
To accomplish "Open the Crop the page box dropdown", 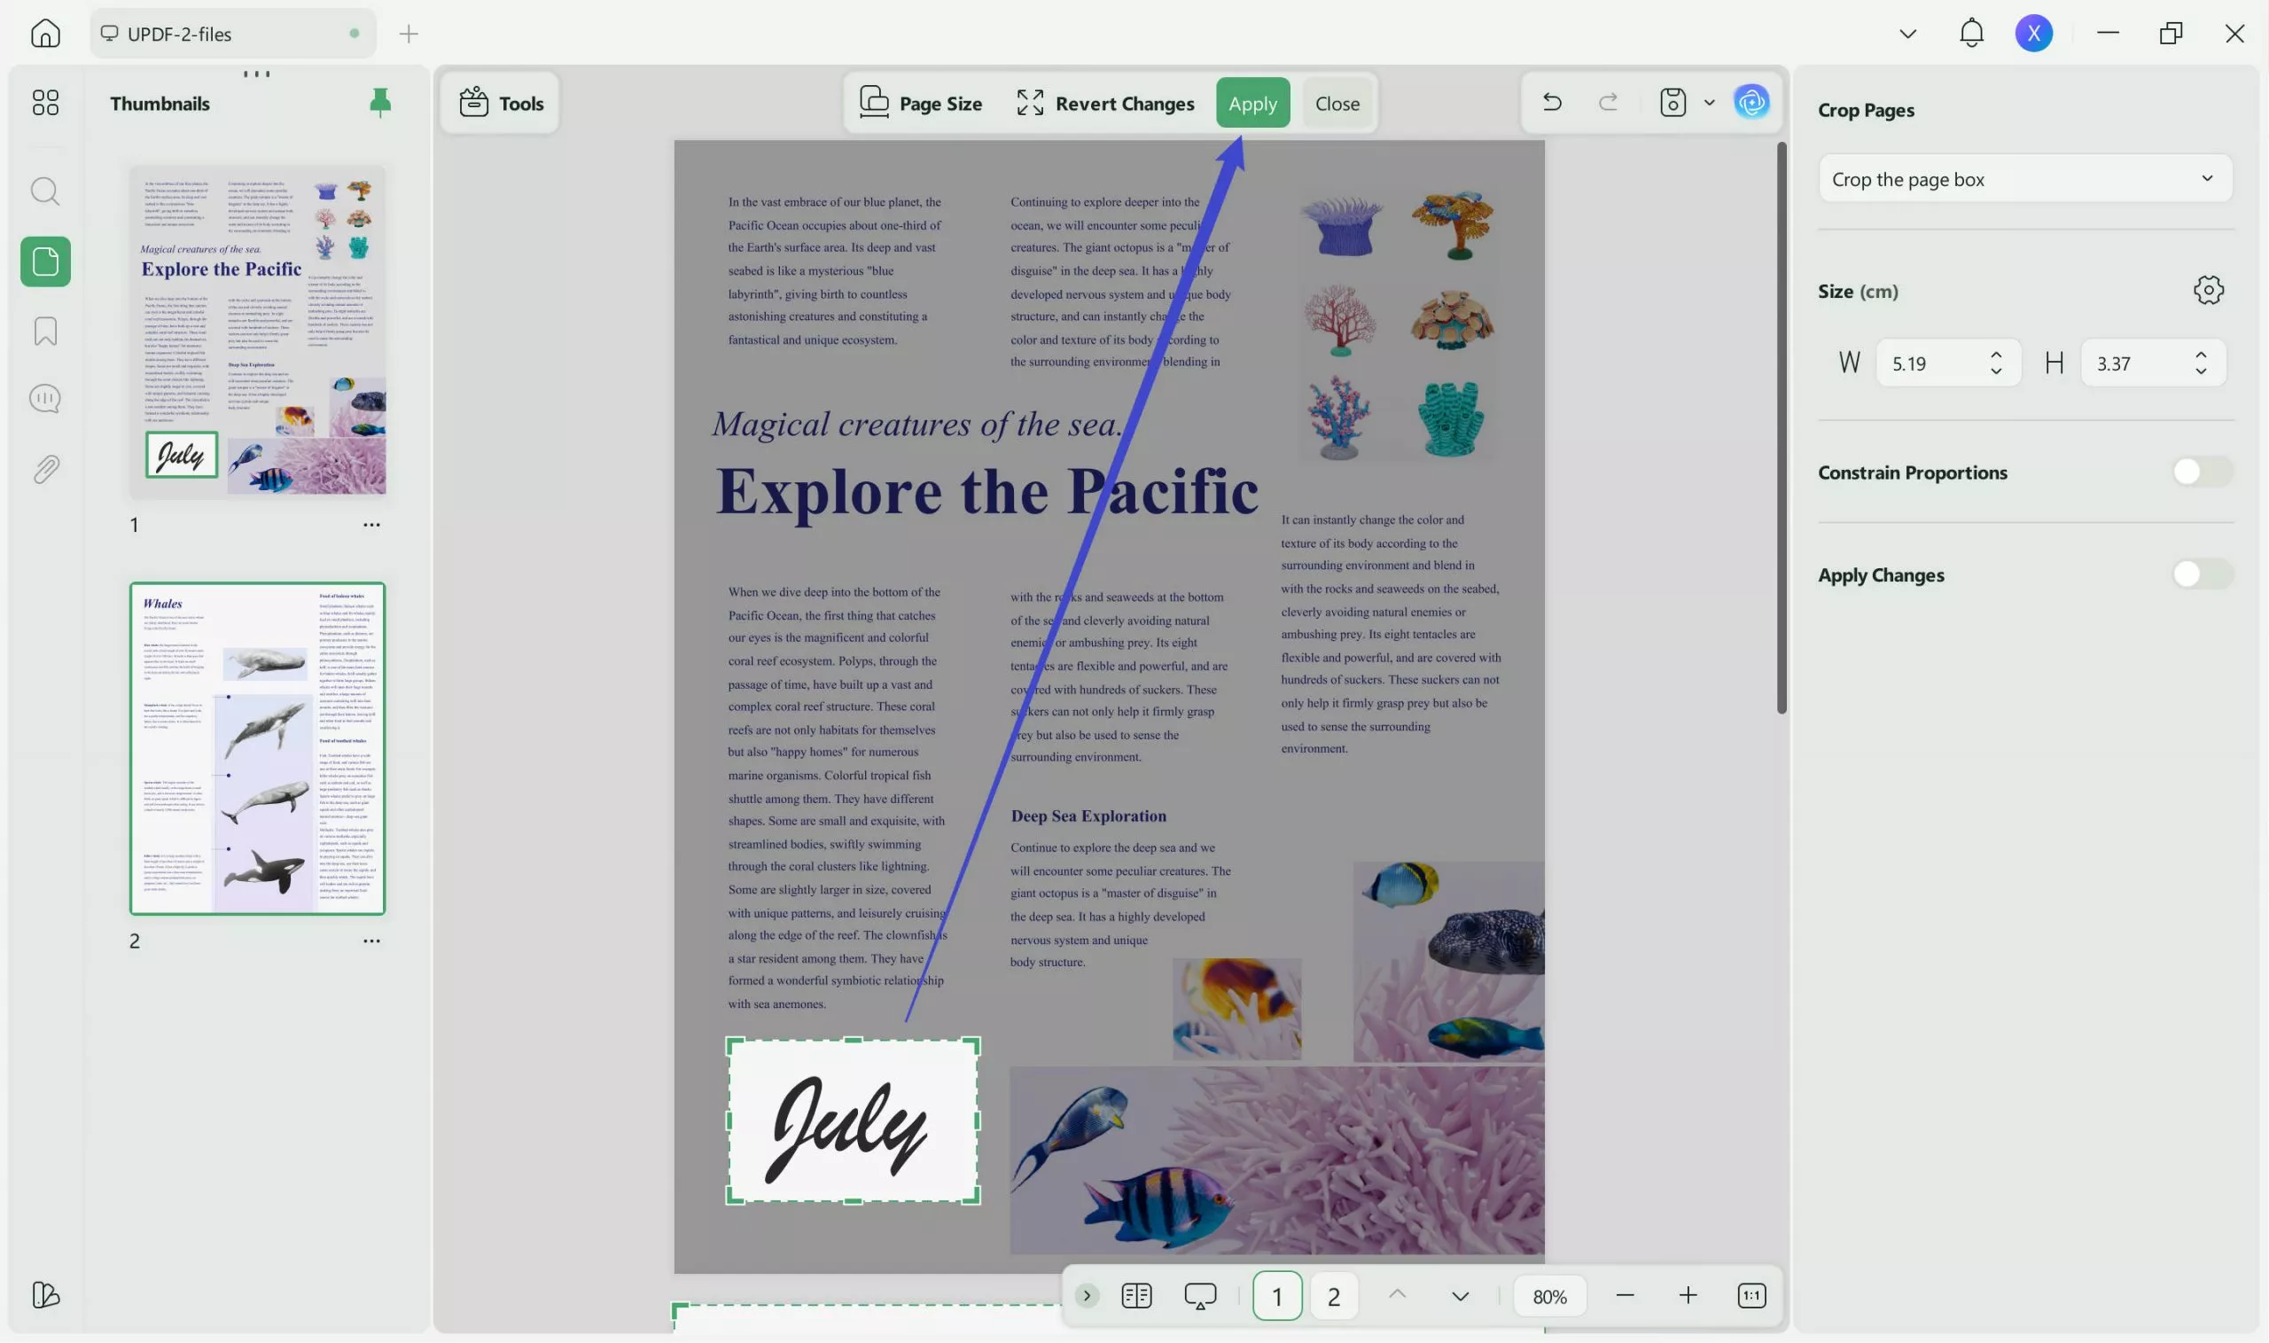I will coord(2024,178).
